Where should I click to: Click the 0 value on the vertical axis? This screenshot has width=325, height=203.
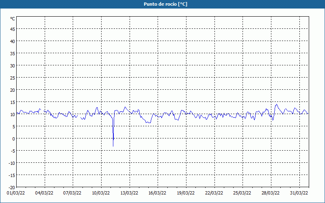(x=14, y=139)
